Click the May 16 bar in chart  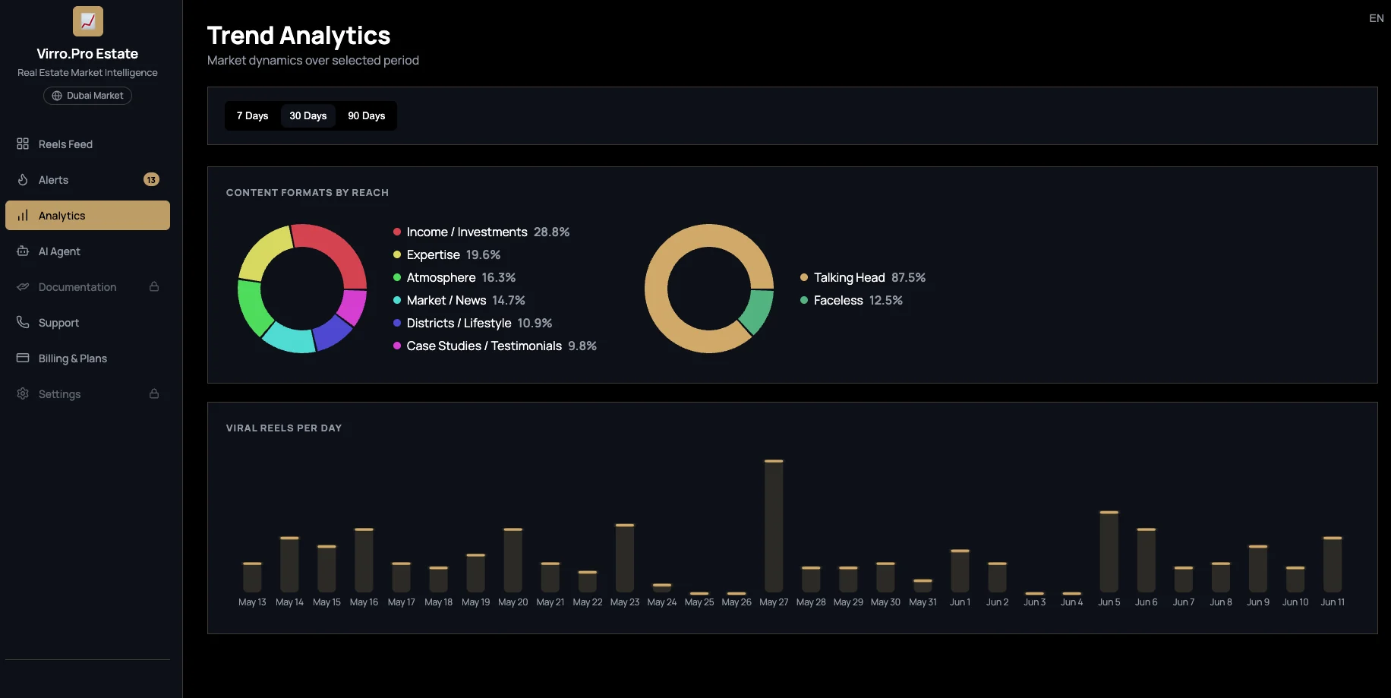click(364, 561)
